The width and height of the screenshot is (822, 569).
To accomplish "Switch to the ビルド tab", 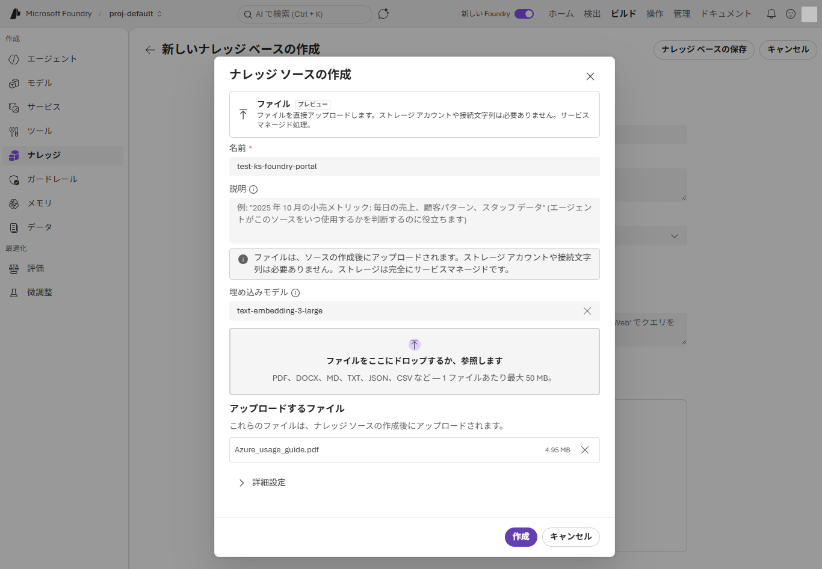I will 623,14.
